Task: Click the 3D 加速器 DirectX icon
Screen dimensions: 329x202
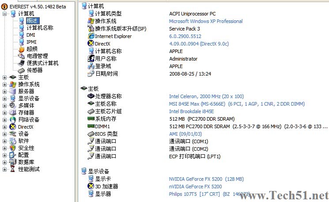Action: pyautogui.click(x=91, y=186)
